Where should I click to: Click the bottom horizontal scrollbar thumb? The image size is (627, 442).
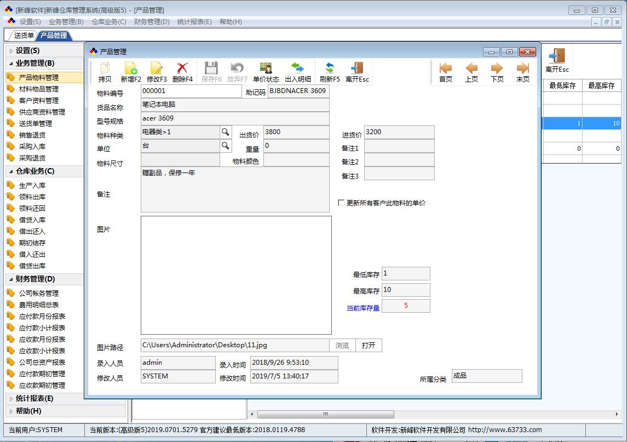[325, 414]
